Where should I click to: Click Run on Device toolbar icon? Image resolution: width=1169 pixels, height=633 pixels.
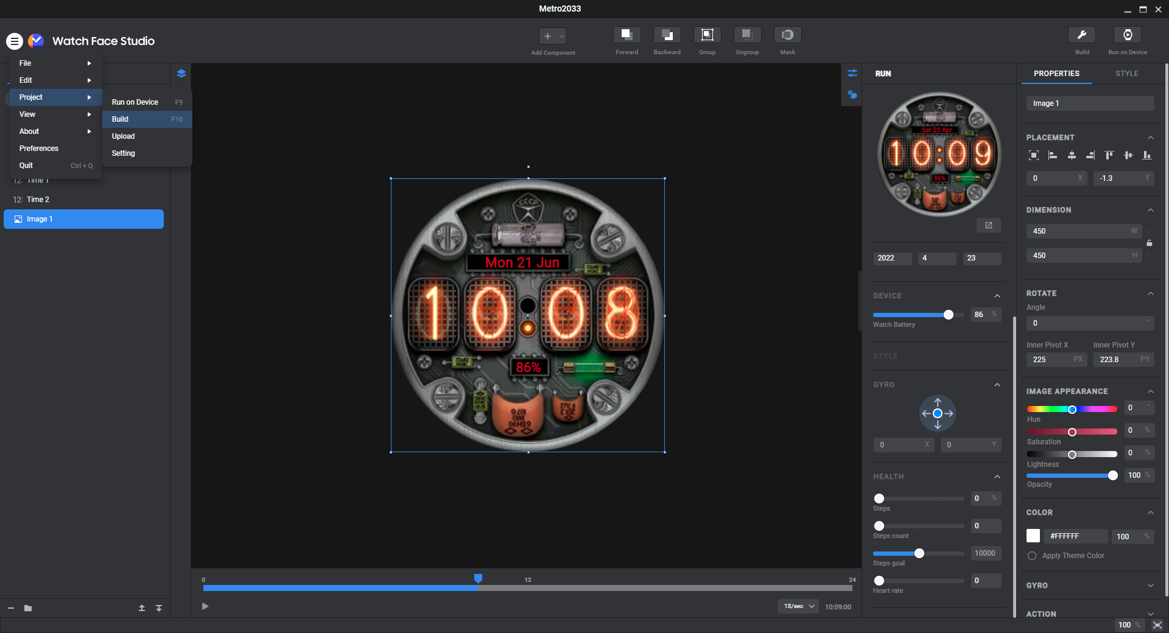tap(1128, 35)
